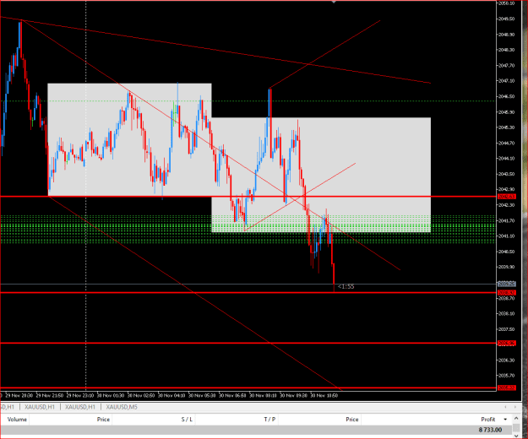Screen dimensions: 528x439
Task: Select the 8 733.00 profit value
Action: click(490, 430)
